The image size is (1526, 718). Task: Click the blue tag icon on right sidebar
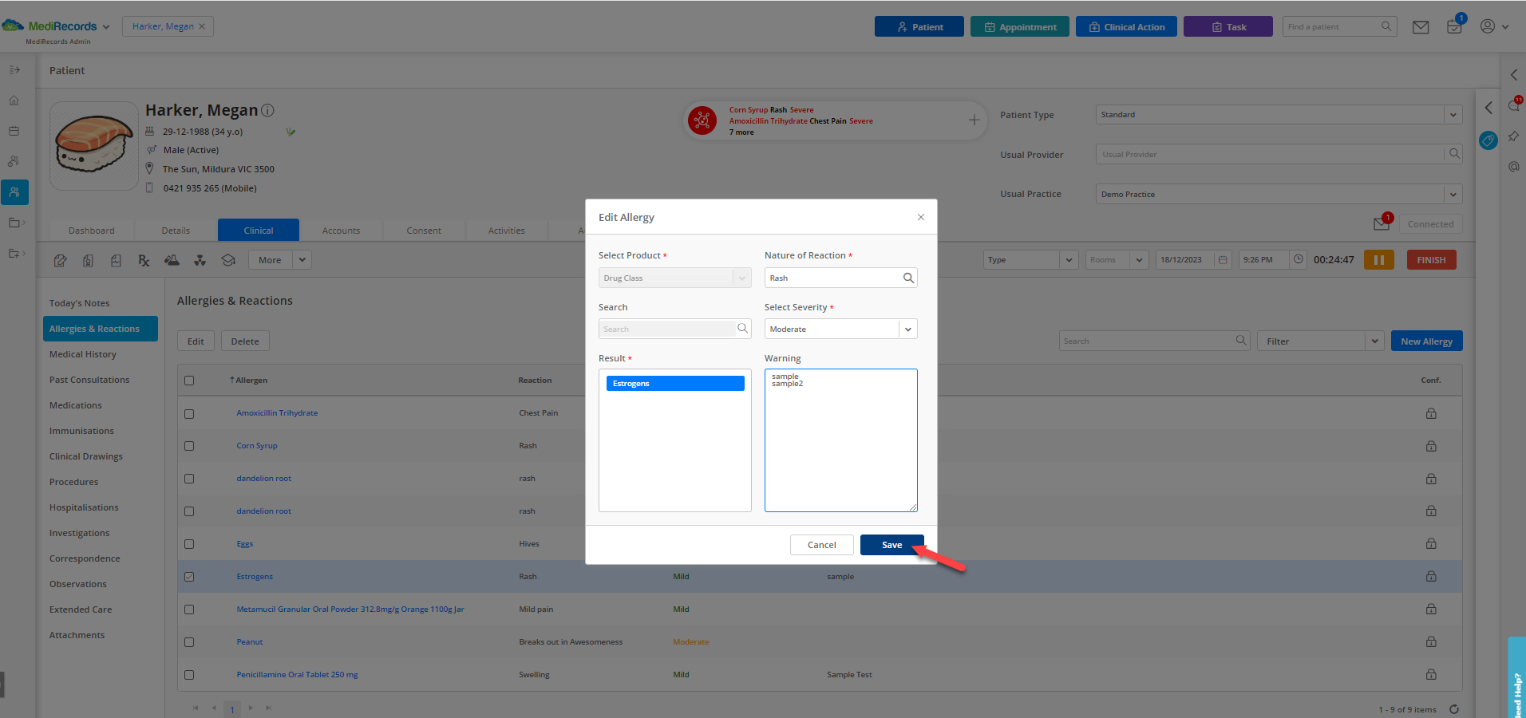point(1488,140)
